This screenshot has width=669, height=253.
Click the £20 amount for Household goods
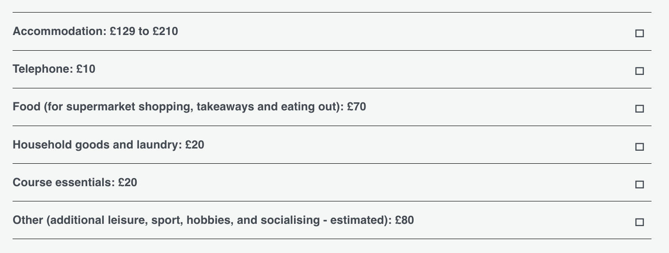pyautogui.click(x=195, y=145)
